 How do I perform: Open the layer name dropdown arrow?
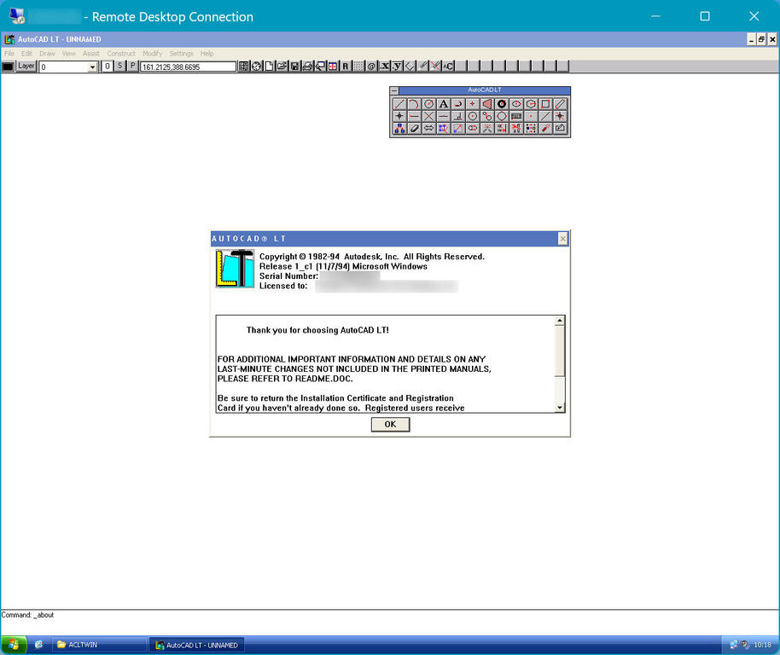tap(92, 67)
